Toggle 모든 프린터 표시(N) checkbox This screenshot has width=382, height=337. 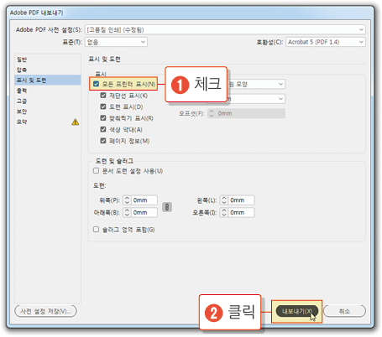[x=96, y=84]
